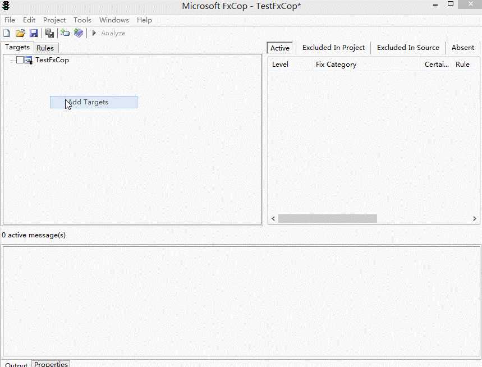
Task: Click the '0 active message(s)' status text
Action: (34, 235)
